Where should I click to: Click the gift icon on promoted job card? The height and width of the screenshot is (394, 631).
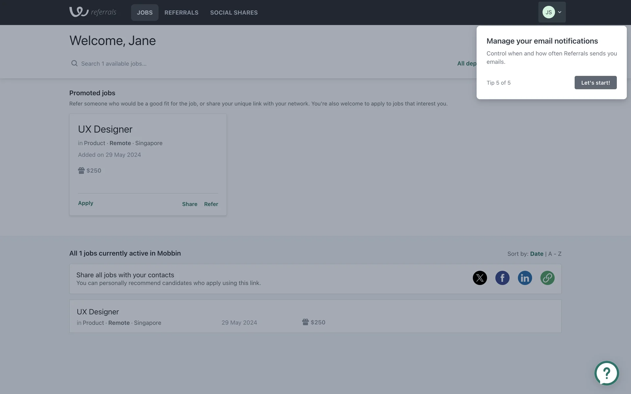point(81,170)
